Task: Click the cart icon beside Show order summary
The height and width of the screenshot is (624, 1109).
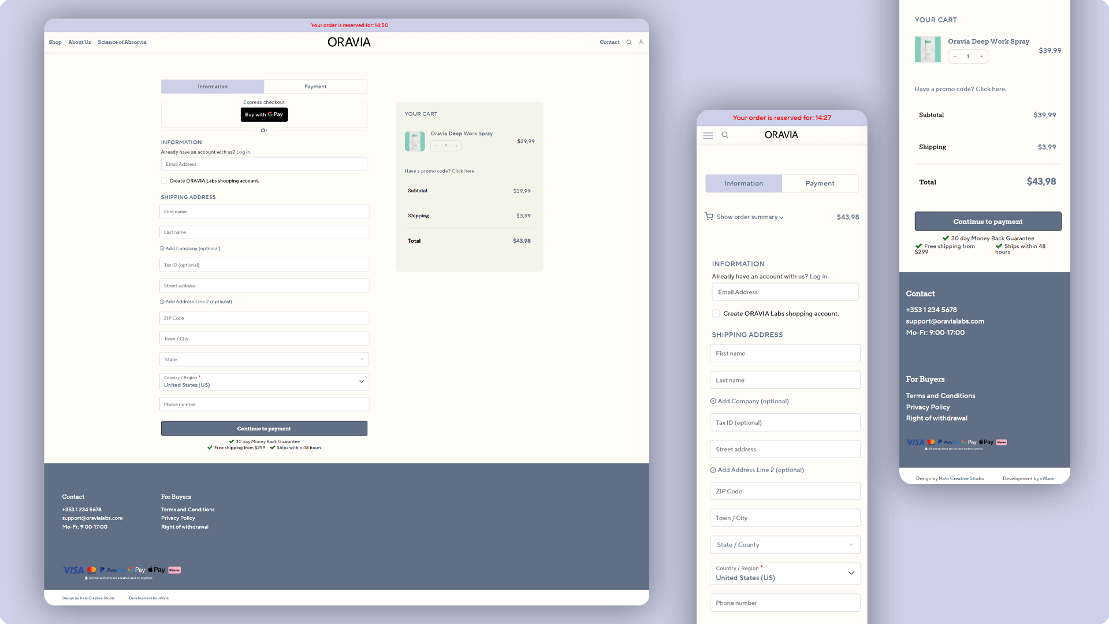Action: click(709, 216)
